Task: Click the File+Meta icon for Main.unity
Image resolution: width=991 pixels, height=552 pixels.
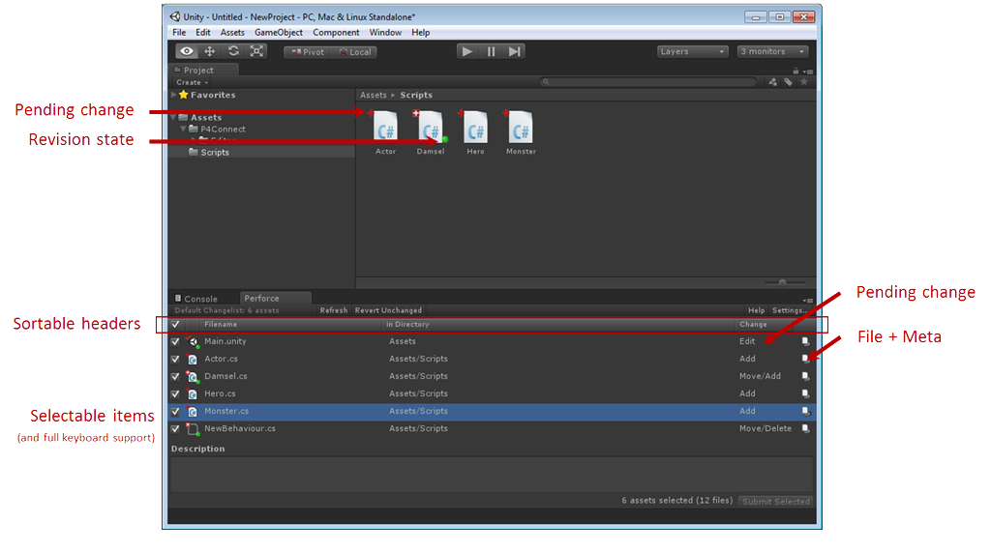Action: point(805,341)
